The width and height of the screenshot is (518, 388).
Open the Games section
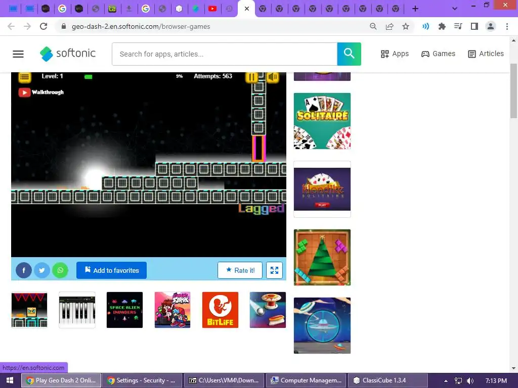(438, 54)
